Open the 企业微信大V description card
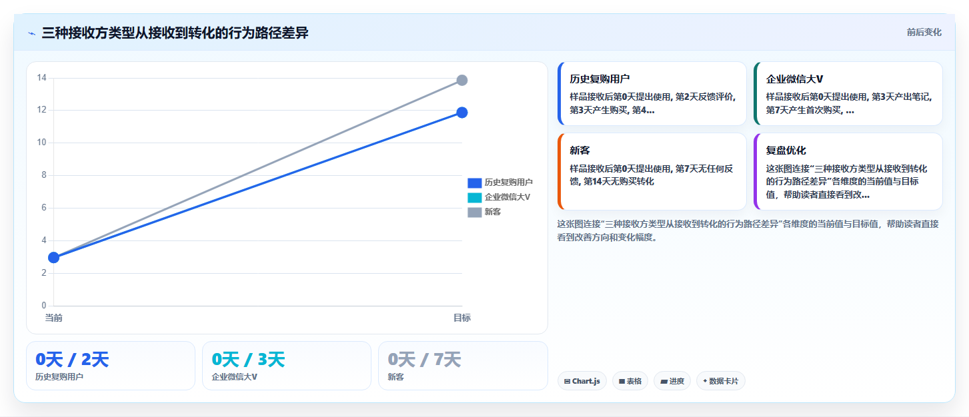This screenshot has height=417, width=969. tap(848, 94)
